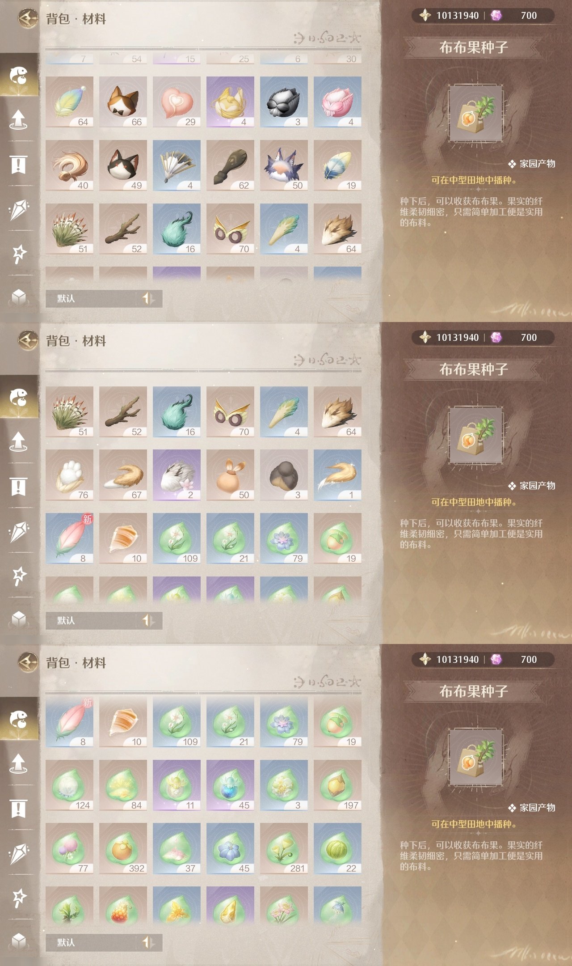Pick the green melon seed bubble with 22
572x966 pixels.
click(337, 848)
